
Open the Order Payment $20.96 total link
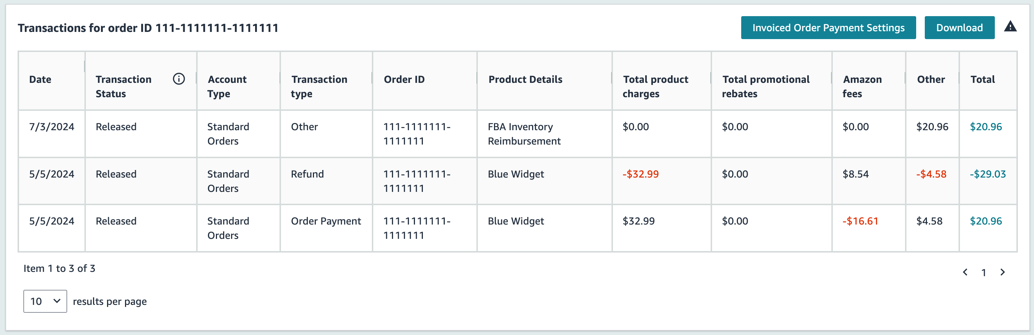point(985,221)
